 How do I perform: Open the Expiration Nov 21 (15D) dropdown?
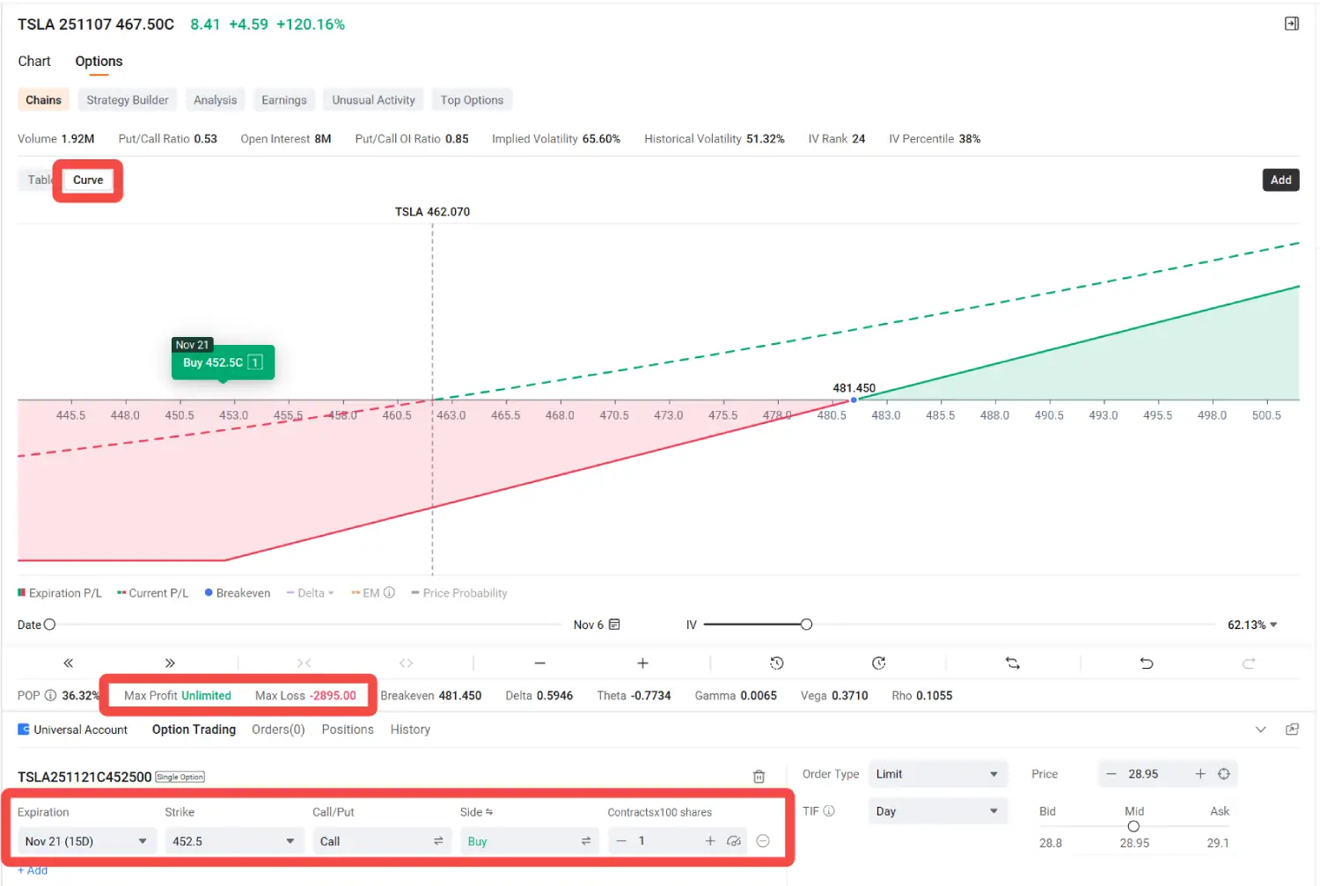coord(86,841)
